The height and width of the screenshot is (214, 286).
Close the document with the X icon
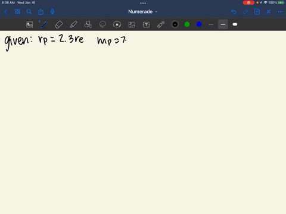click(269, 12)
